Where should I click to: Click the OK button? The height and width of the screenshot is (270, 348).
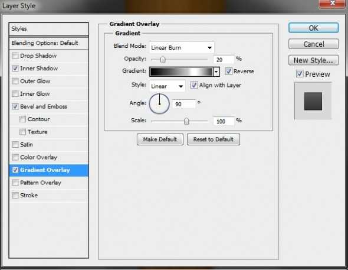[x=313, y=28]
